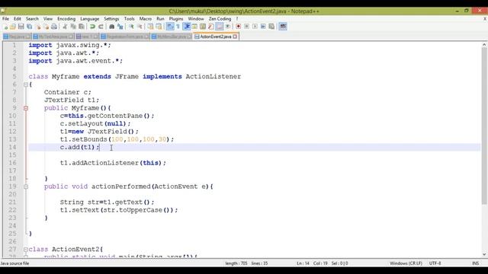
Task: Click the Save All toolbar icon
Action: click(x=29, y=27)
